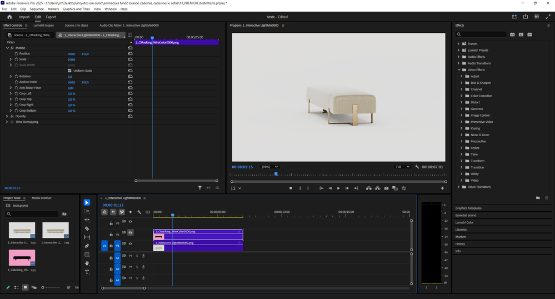
Task: Click the Export workspace button
Action: click(51, 17)
